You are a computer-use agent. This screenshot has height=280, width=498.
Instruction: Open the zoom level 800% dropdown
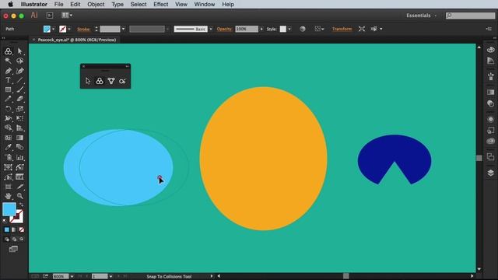(72, 276)
